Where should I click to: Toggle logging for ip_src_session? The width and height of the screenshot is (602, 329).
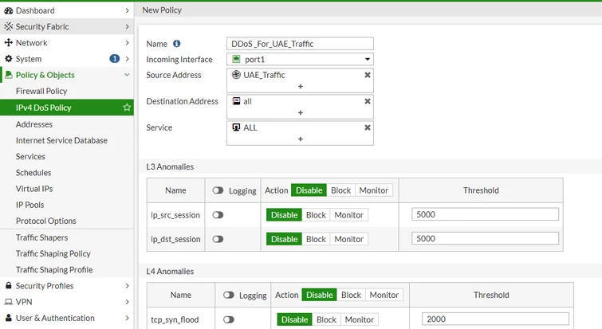[218, 215]
